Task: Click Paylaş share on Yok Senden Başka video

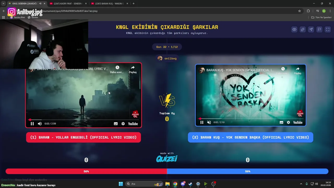Action: pos(297,70)
